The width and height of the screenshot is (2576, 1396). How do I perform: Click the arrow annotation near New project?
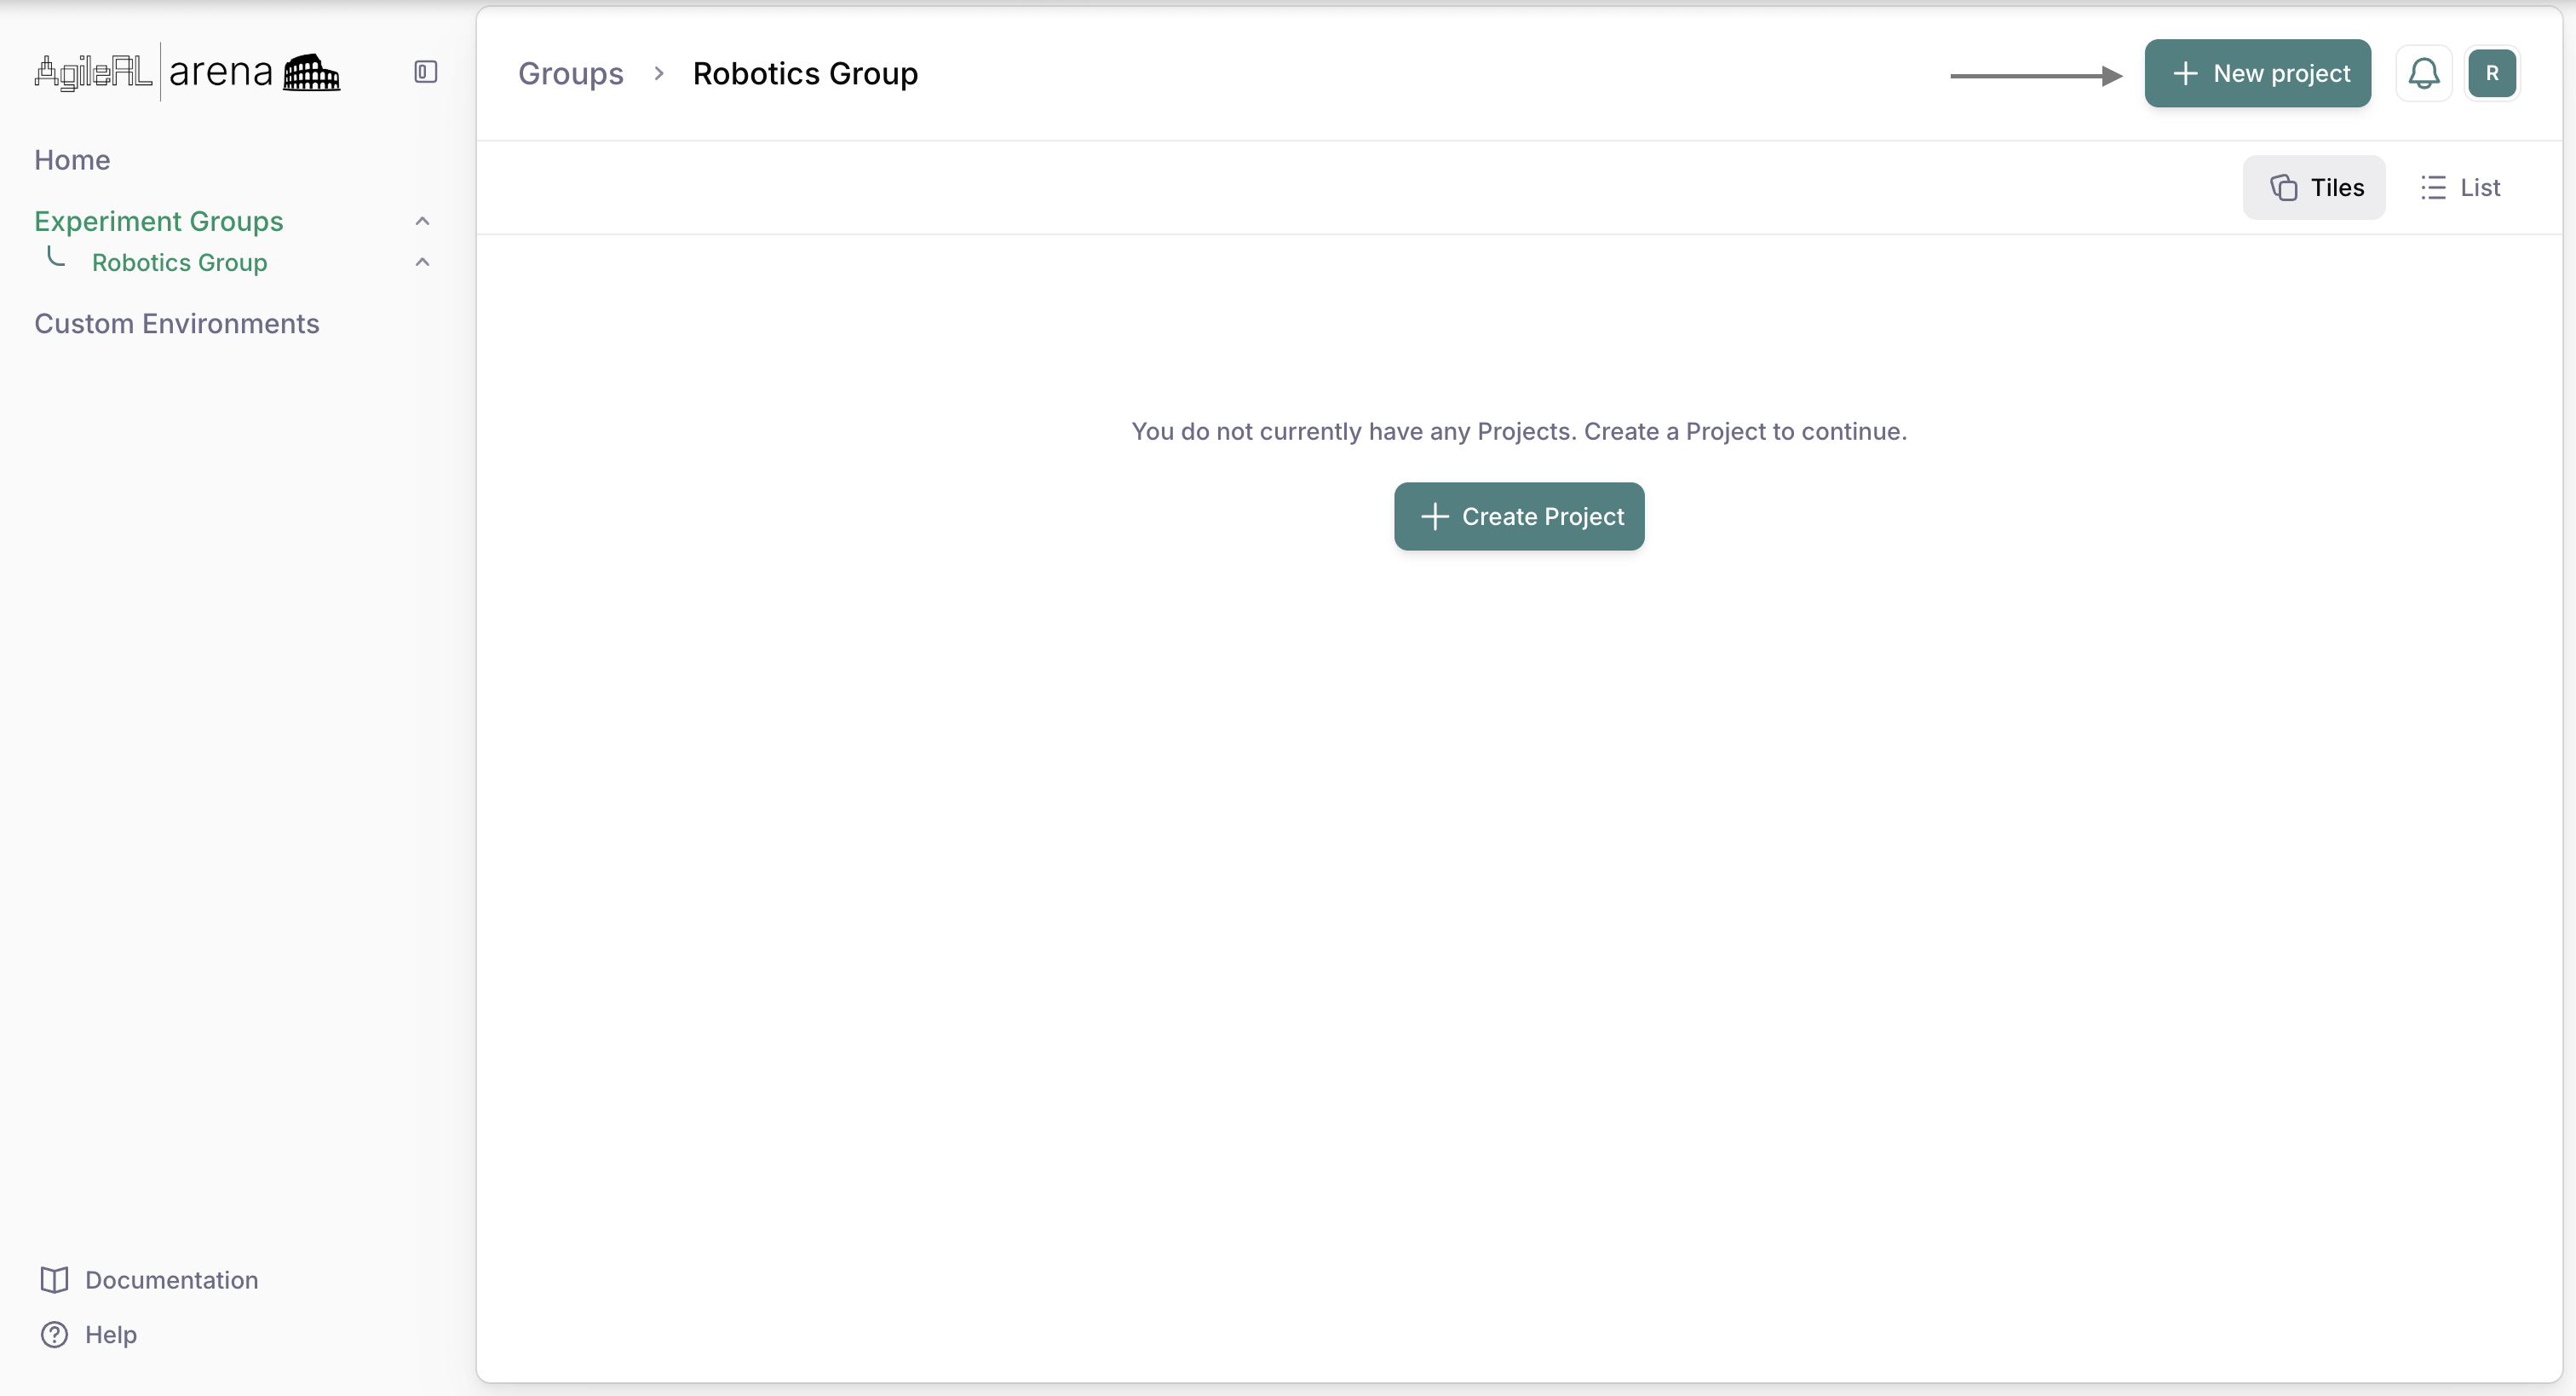click(x=2035, y=75)
